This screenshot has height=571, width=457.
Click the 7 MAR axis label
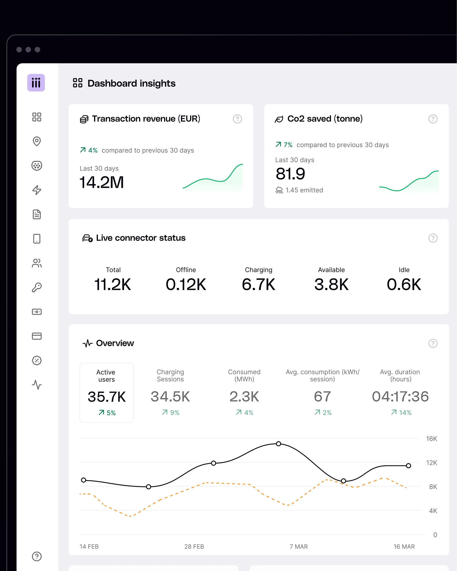299,547
